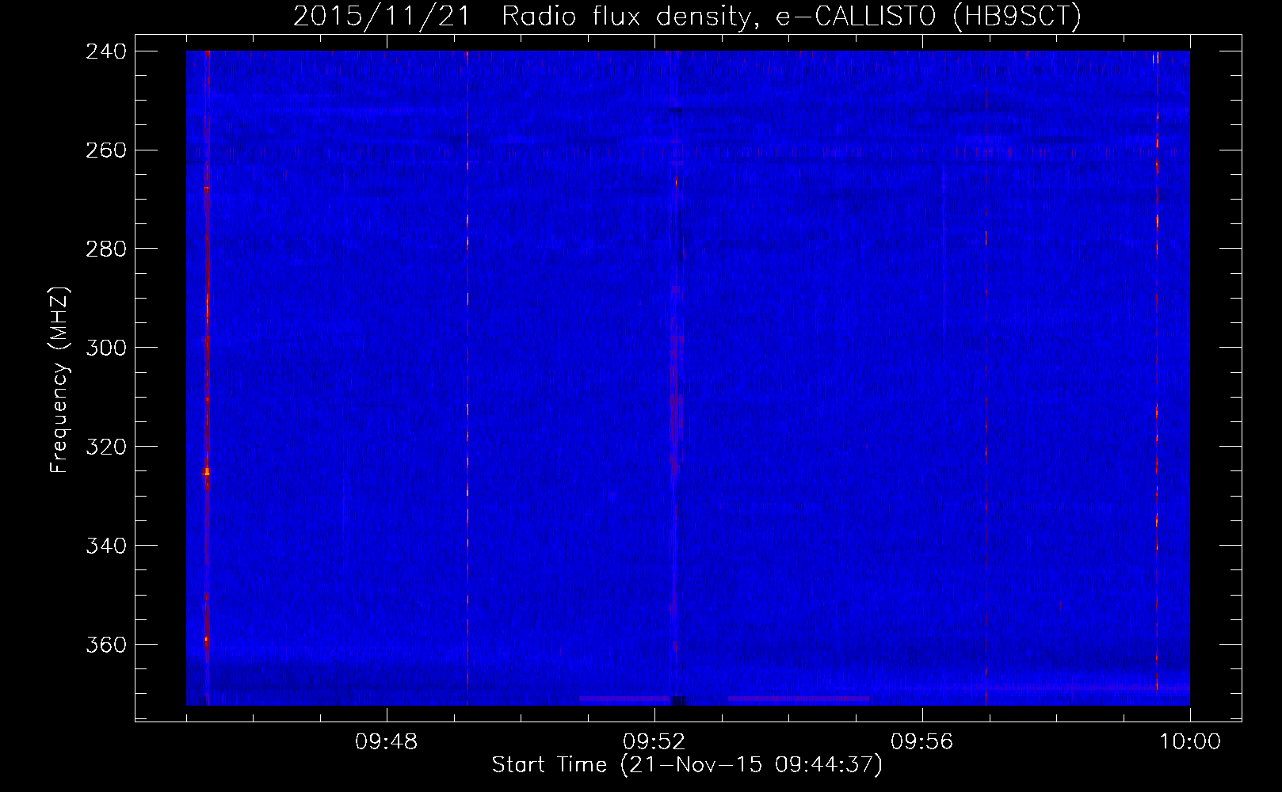The width and height of the screenshot is (1282, 792).
Task: Click the 'Frequency (MHZ)' axis label
Action: click(x=59, y=380)
